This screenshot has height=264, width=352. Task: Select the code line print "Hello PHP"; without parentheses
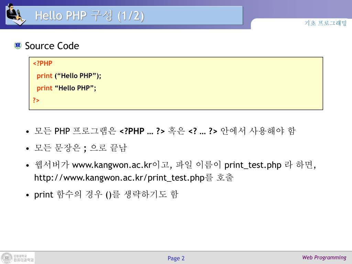click(x=66, y=88)
